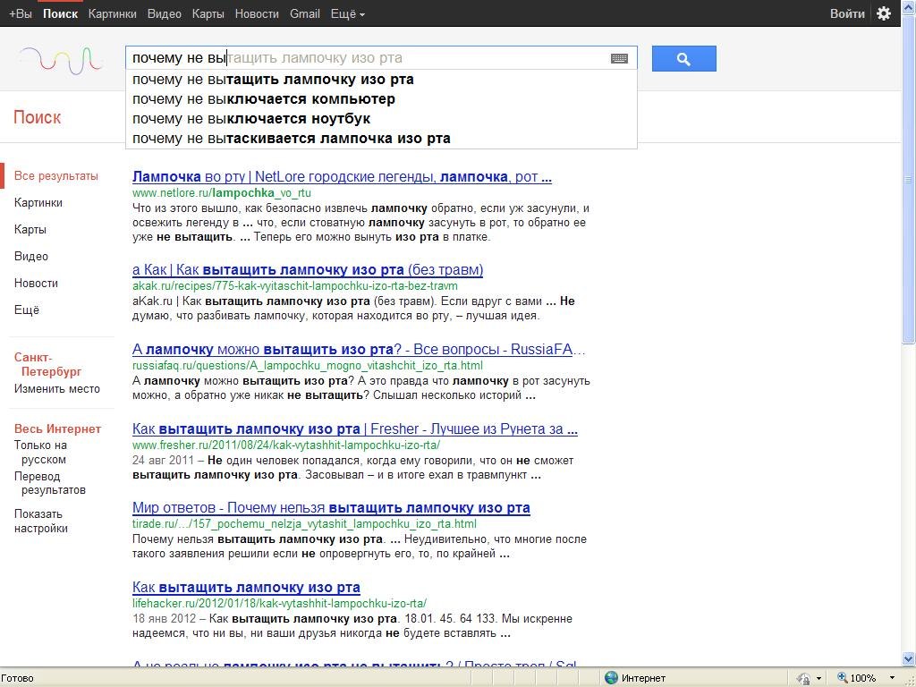
Task: Click the protected mode lock icon in status bar
Action: (x=803, y=678)
